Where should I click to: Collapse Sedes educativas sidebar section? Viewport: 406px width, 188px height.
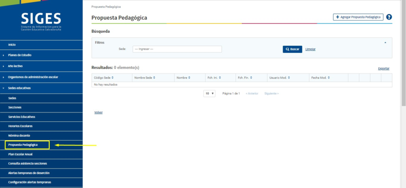coord(41,88)
